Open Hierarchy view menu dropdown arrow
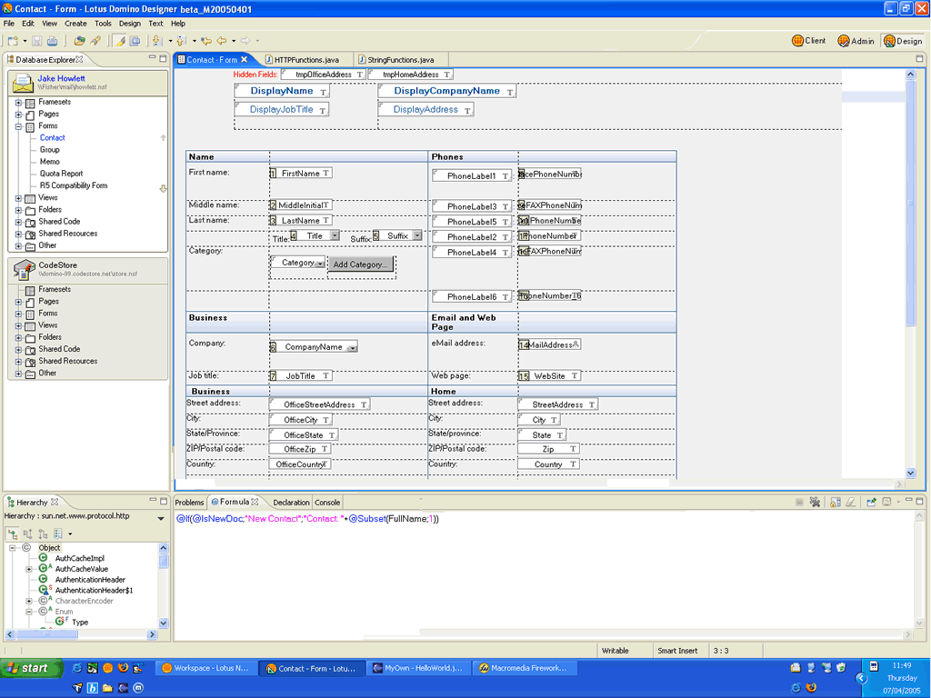Screen dimensions: 931x698 coord(161,518)
